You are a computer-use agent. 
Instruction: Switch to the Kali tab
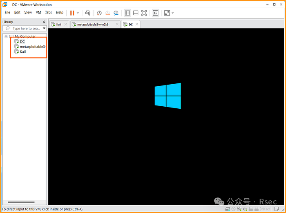point(56,25)
